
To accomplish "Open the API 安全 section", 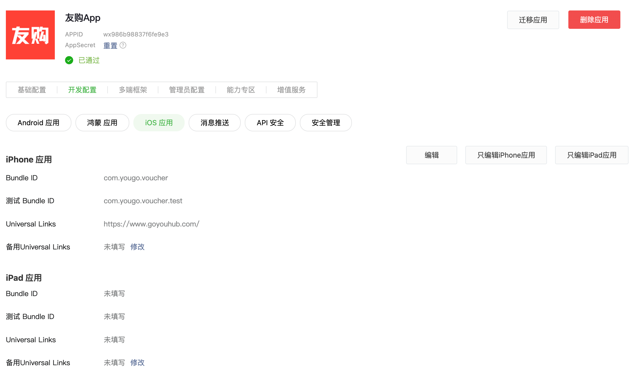I will pos(270,123).
